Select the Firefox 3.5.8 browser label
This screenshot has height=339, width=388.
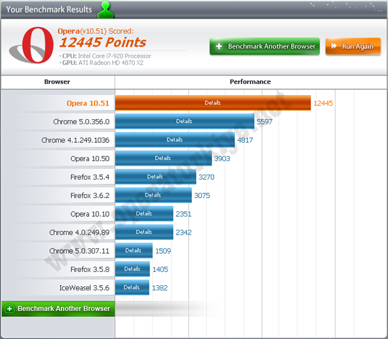click(x=90, y=269)
